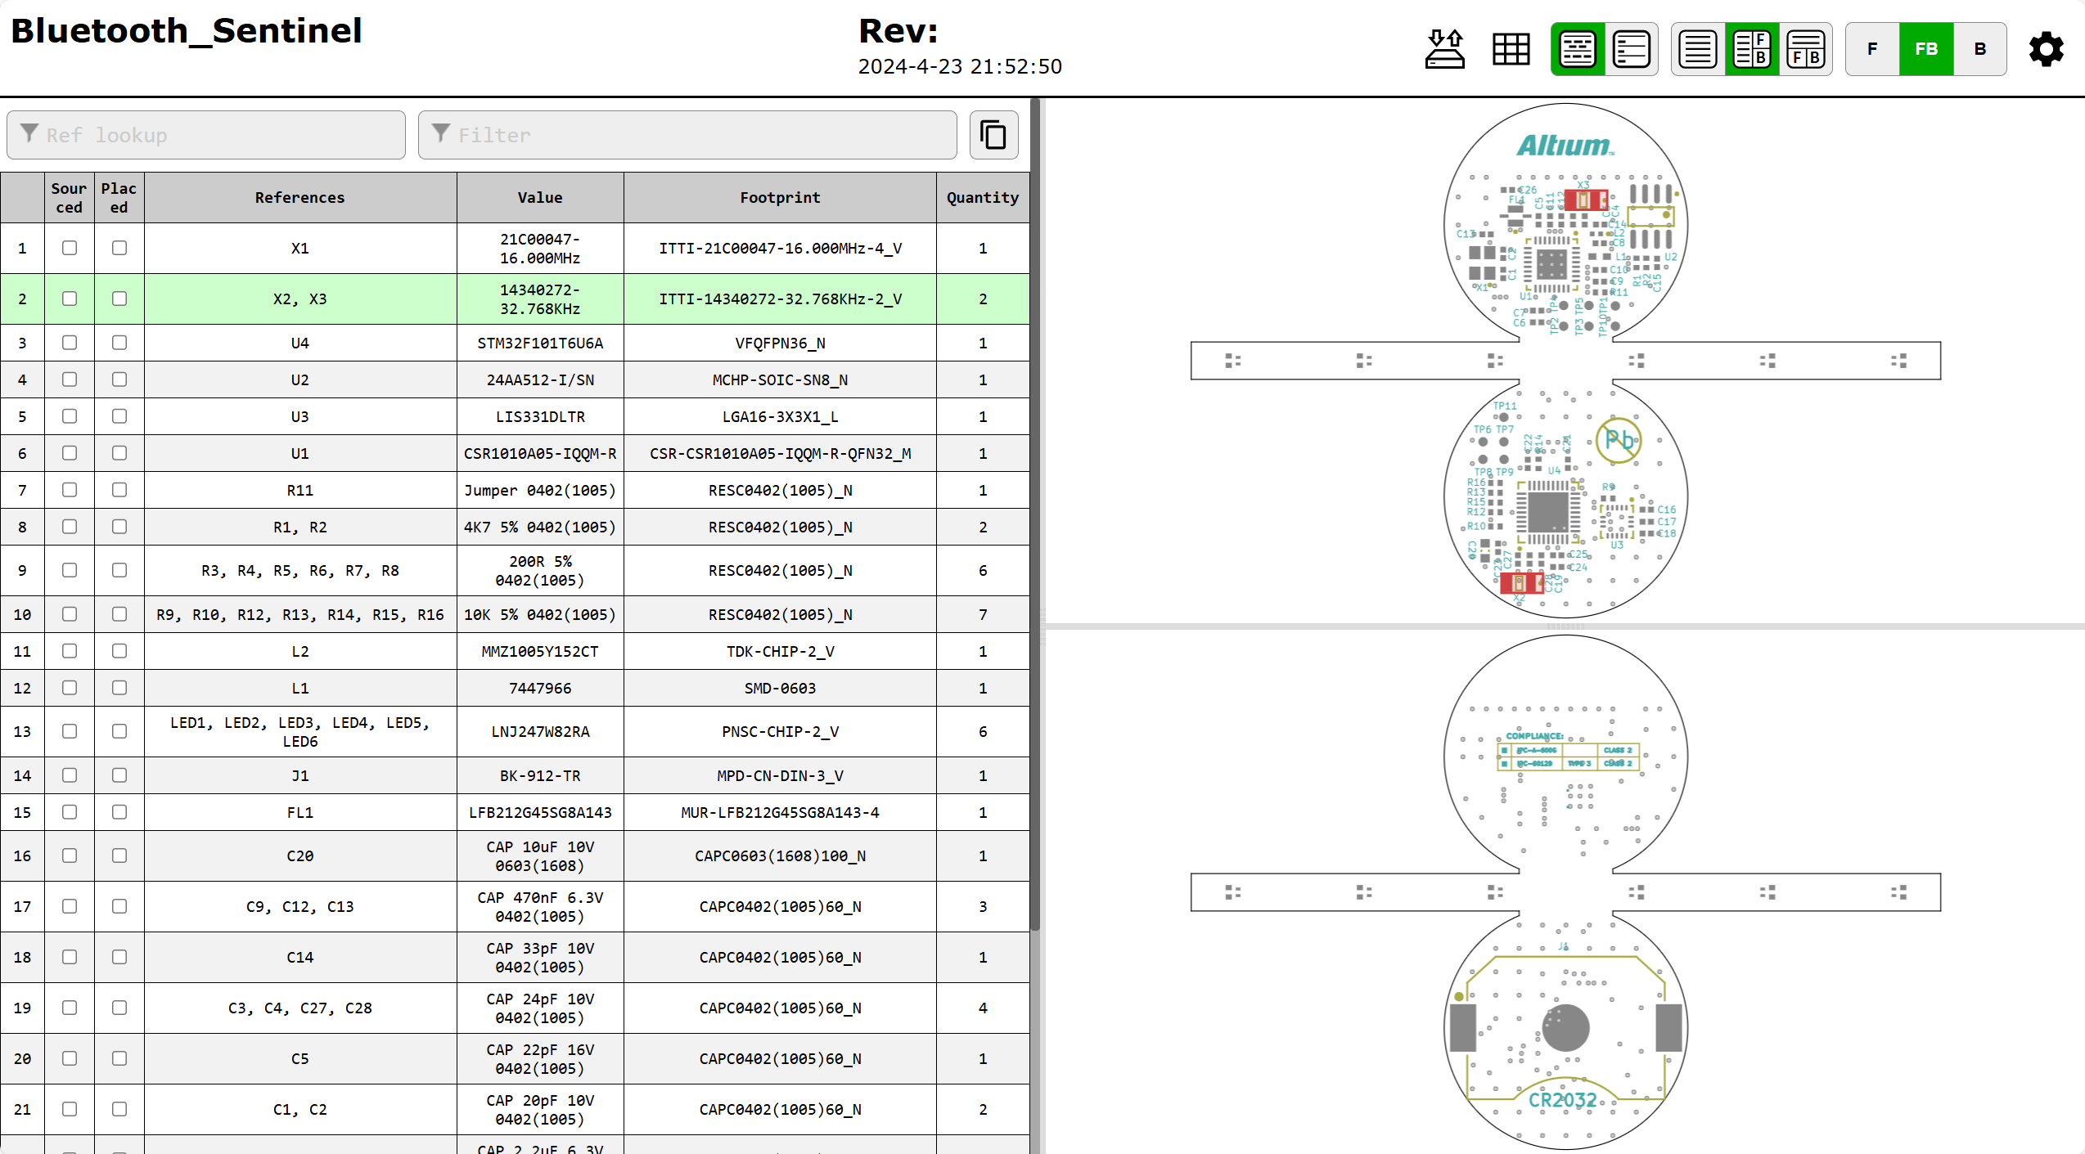This screenshot has width=2085, height=1154.
Task: Sort table by Quantity column header
Action: coord(982,198)
